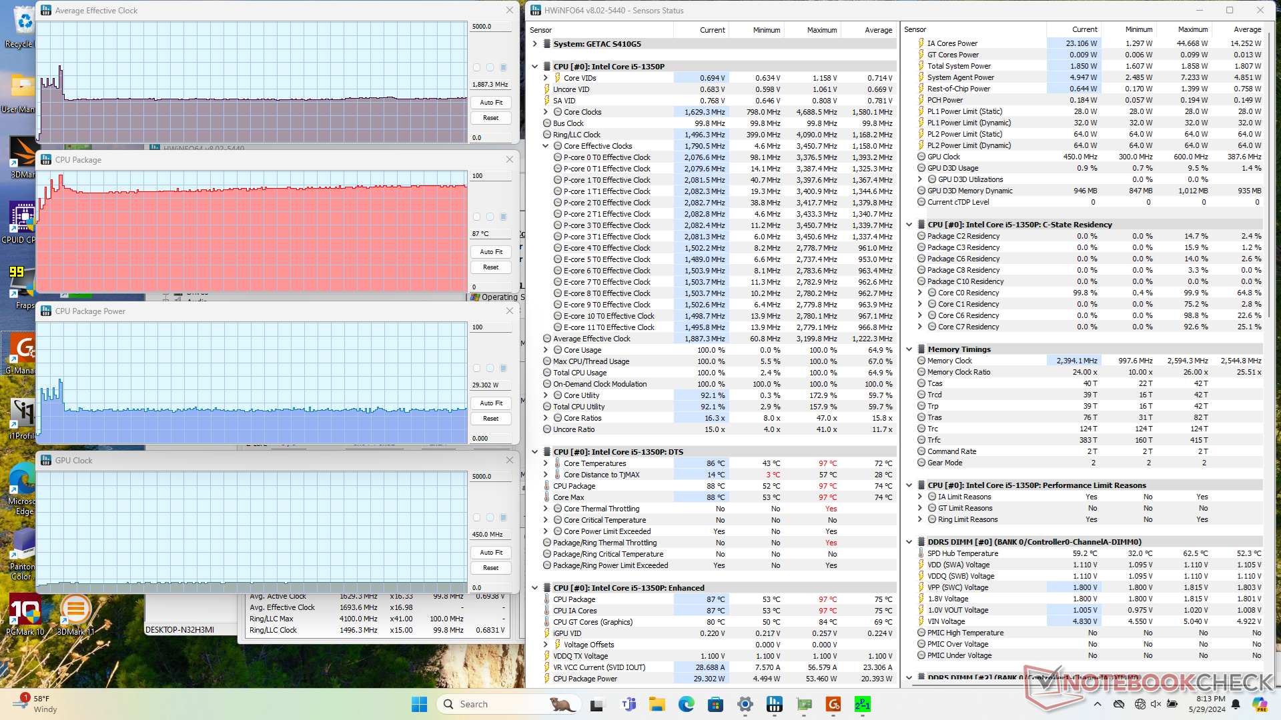Open Copilot preview icon in taskbar

pyautogui.click(x=1260, y=704)
